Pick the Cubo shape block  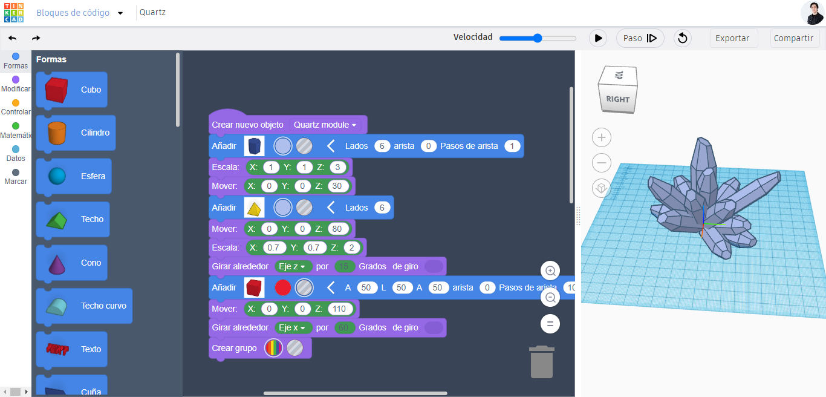tap(72, 90)
